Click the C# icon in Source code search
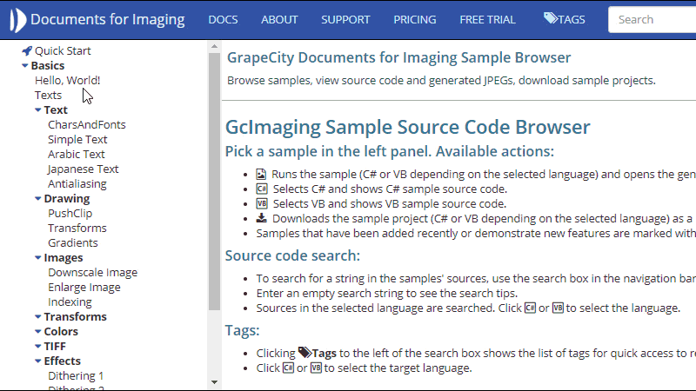This screenshot has height=391, width=696. pyautogui.click(x=530, y=308)
